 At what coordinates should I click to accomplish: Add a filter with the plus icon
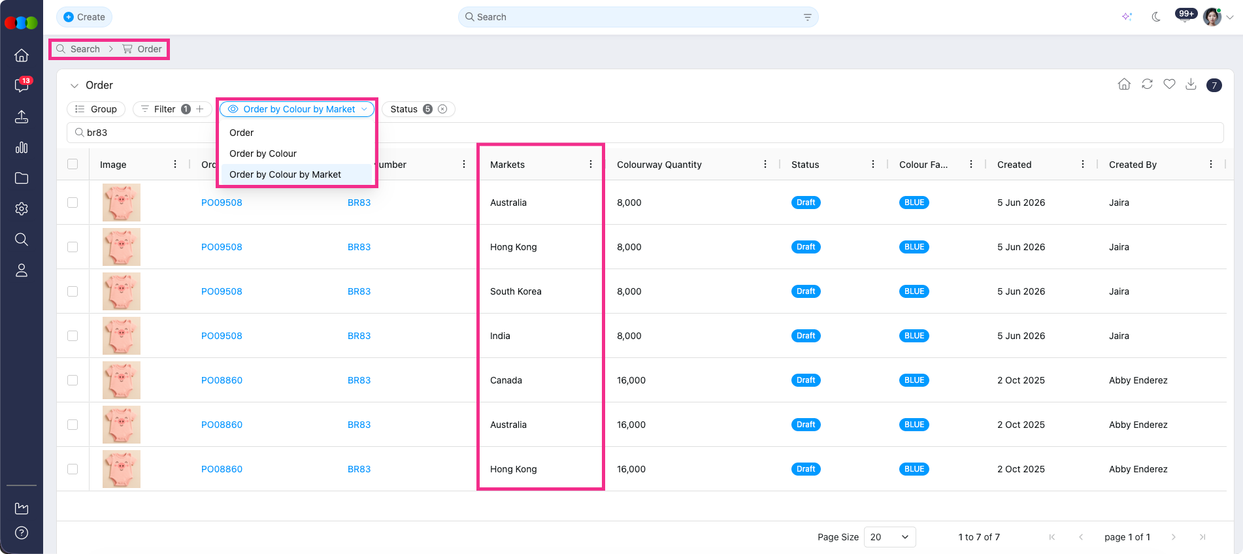coord(200,109)
